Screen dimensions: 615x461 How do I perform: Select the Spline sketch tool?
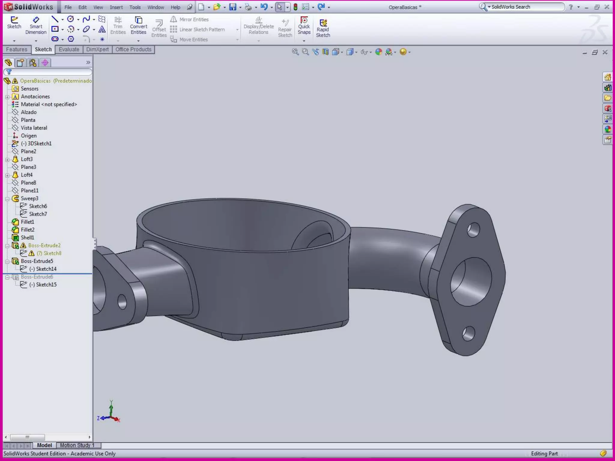86,20
